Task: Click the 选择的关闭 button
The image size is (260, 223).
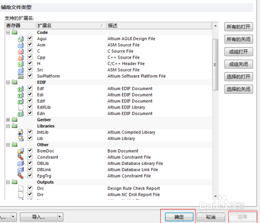Action: coord(239,89)
